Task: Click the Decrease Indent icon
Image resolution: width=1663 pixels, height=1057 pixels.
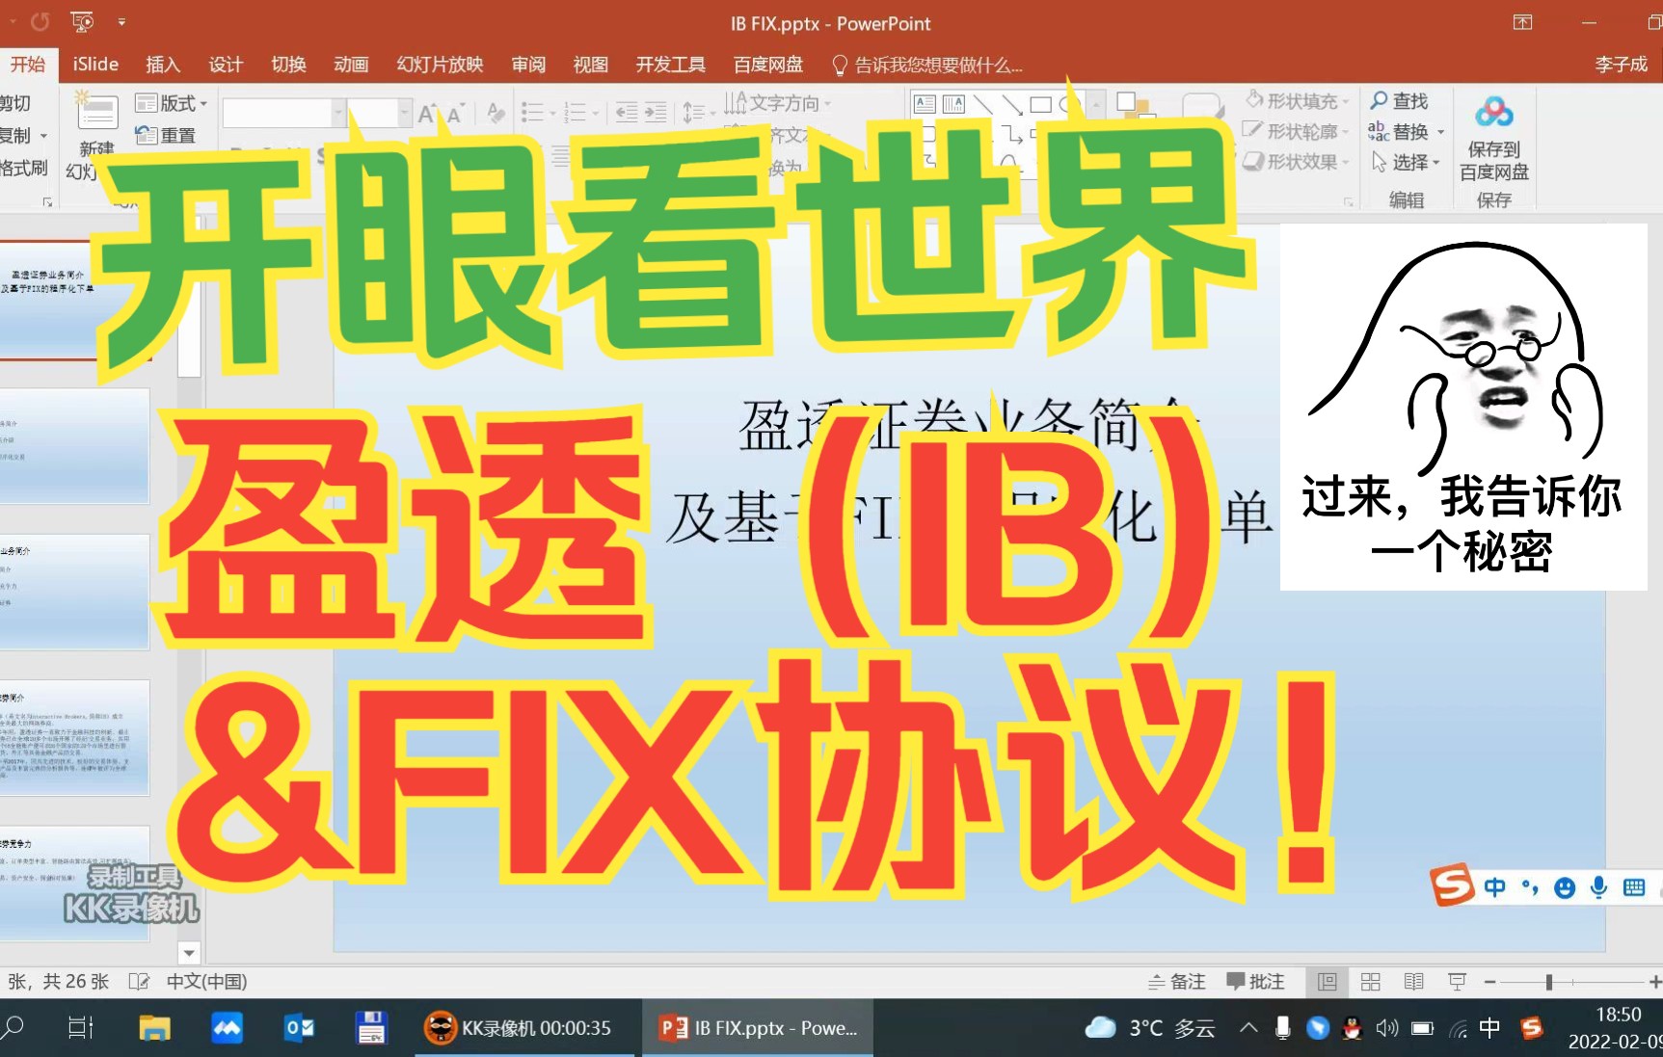Action: pyautogui.click(x=627, y=113)
